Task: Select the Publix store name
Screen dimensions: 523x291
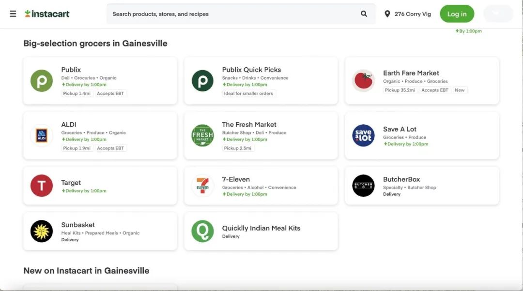Action: click(71, 70)
